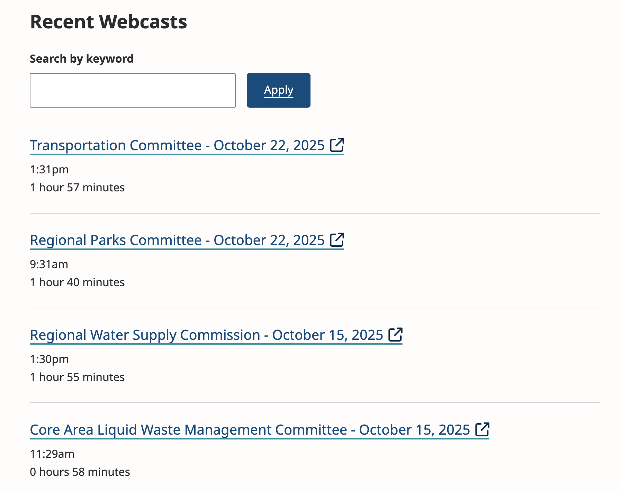Click the 1:30pm timestamp under Regional Water Supply
The image size is (621, 490).
point(49,359)
